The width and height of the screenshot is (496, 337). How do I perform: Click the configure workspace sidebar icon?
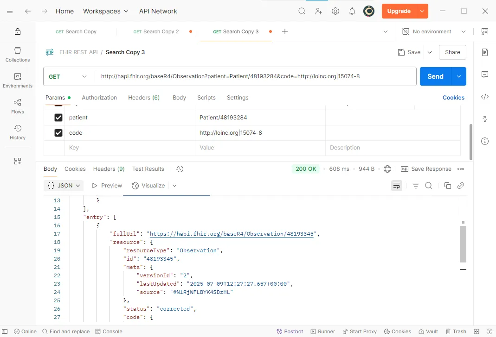[18, 161]
